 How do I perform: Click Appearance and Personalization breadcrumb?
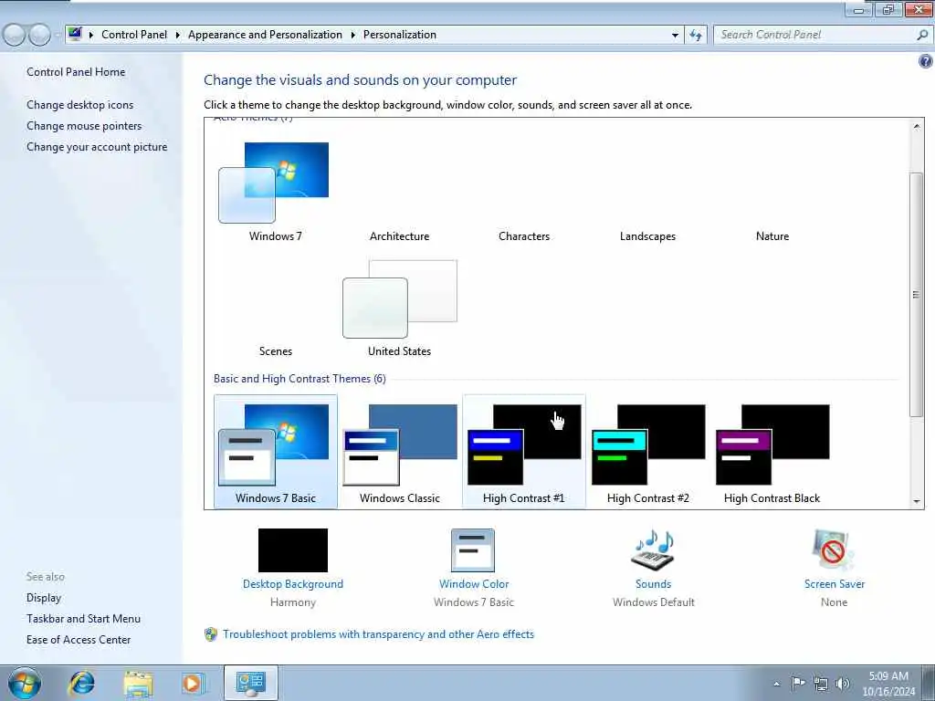tap(266, 35)
